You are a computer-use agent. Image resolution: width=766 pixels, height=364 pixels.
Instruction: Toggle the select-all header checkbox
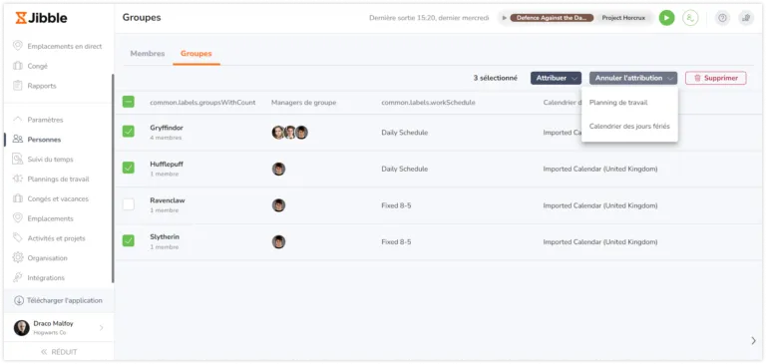(128, 102)
